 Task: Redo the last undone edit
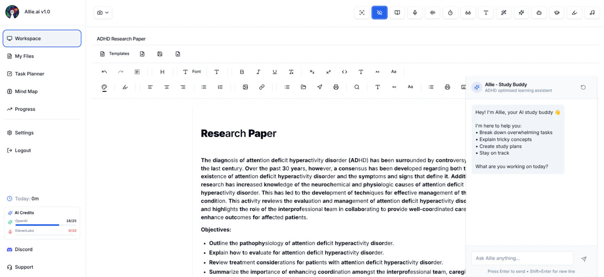pos(121,72)
